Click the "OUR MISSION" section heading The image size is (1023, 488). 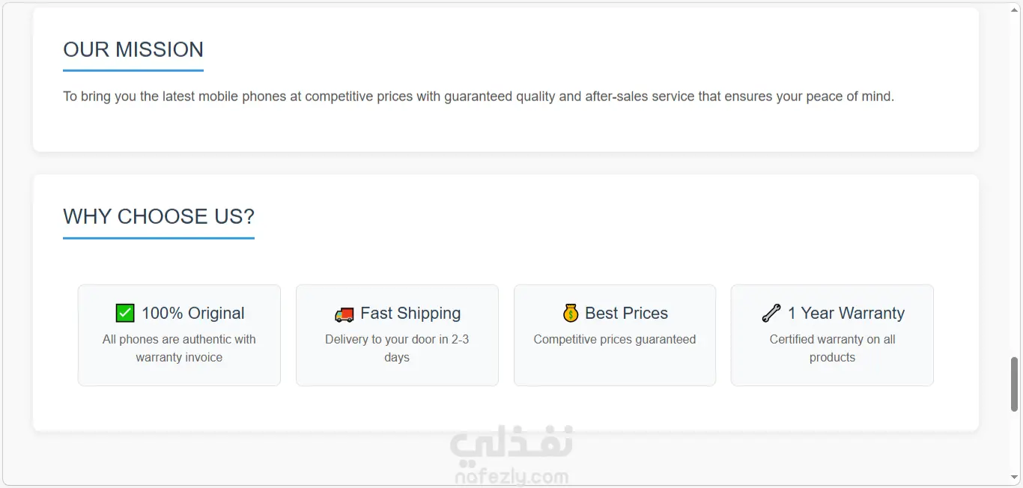(133, 49)
